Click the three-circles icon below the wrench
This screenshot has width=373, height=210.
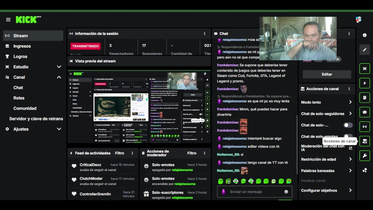coord(365,170)
